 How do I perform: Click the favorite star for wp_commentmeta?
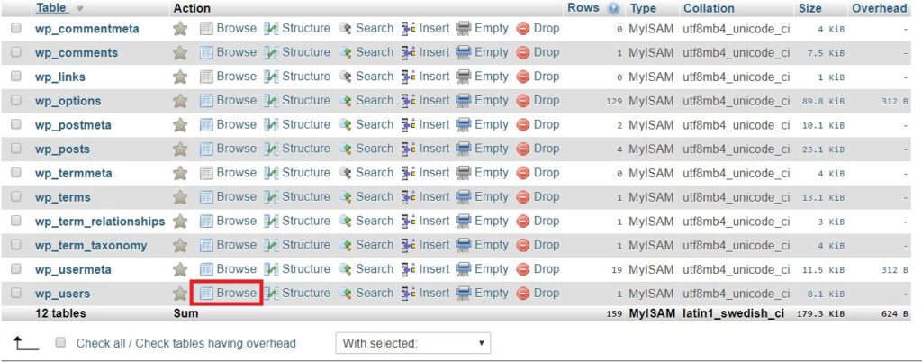180,29
